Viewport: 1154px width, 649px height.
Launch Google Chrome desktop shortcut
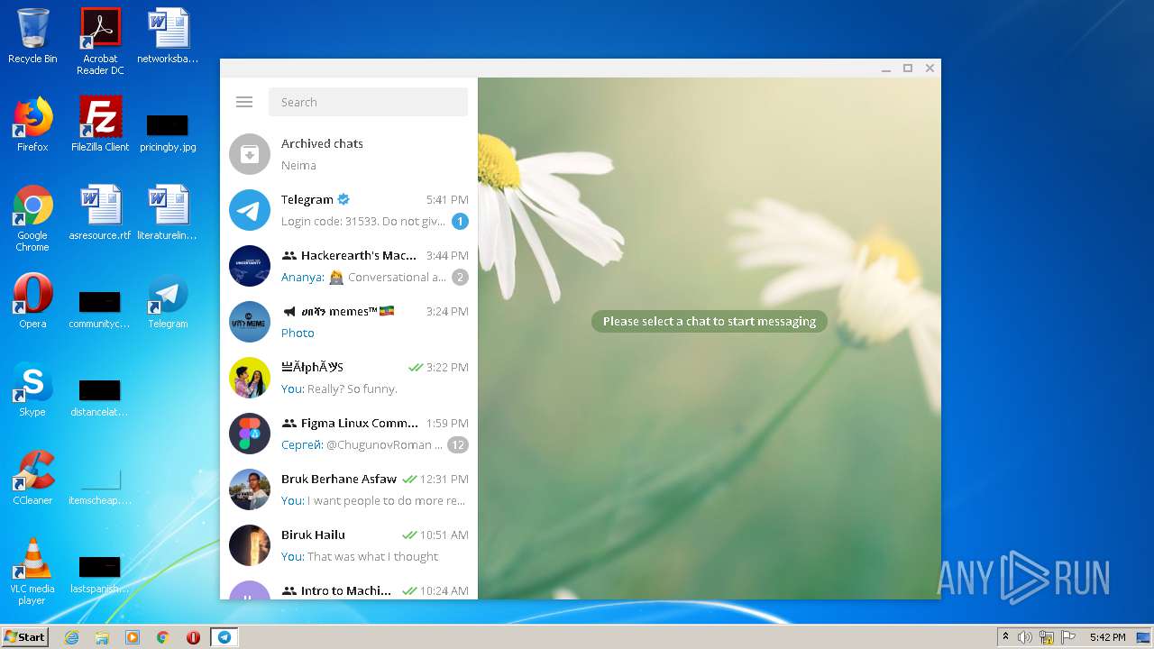(x=32, y=218)
